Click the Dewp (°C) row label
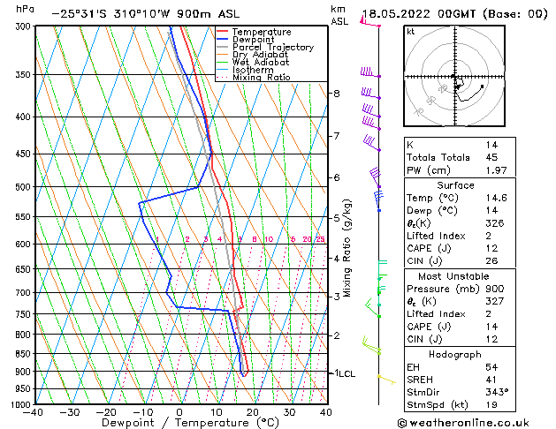The image size is (556, 429). pos(432,211)
